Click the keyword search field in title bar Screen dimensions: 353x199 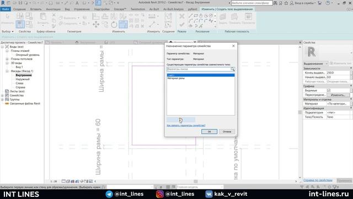coord(252,3)
